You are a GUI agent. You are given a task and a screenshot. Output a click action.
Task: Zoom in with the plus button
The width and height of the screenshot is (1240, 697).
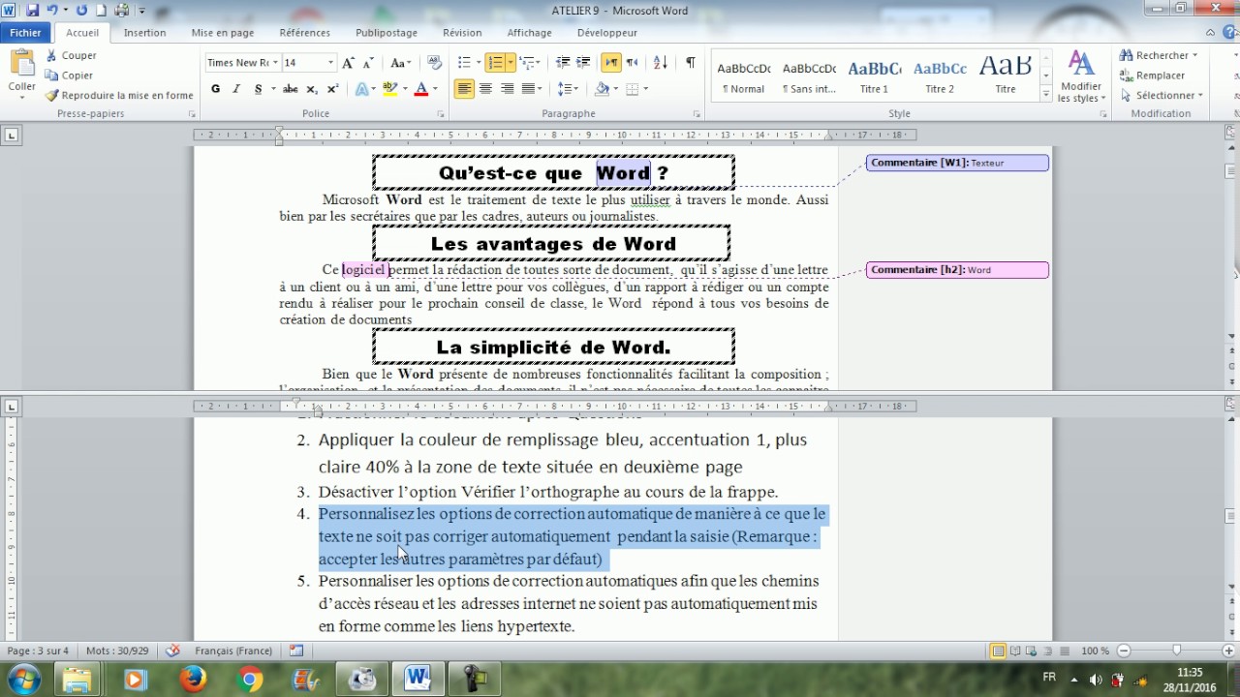(1229, 651)
